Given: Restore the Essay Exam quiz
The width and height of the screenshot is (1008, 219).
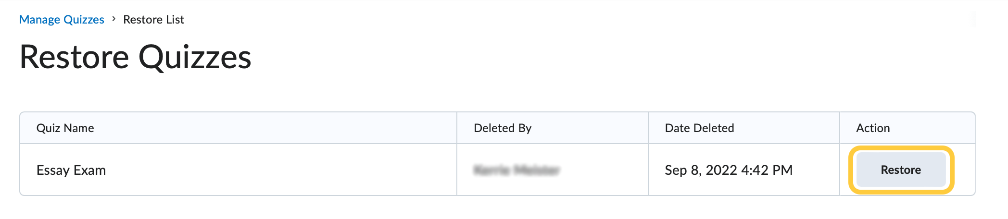Looking at the screenshot, I should tap(901, 170).
